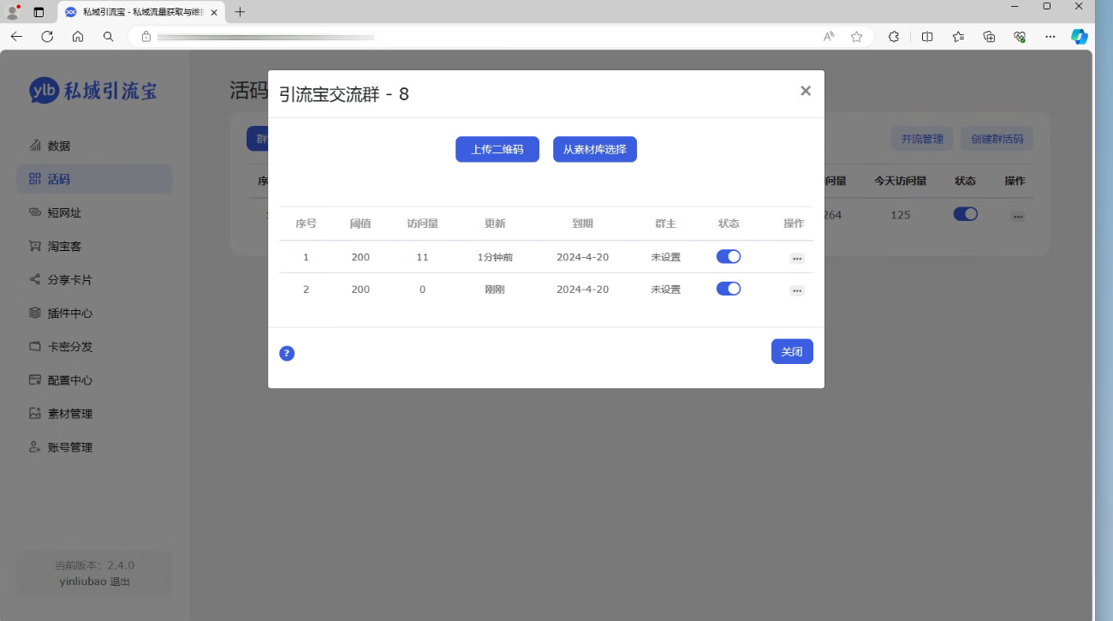
Task: Navigate to 素材管理
Action: click(x=69, y=414)
